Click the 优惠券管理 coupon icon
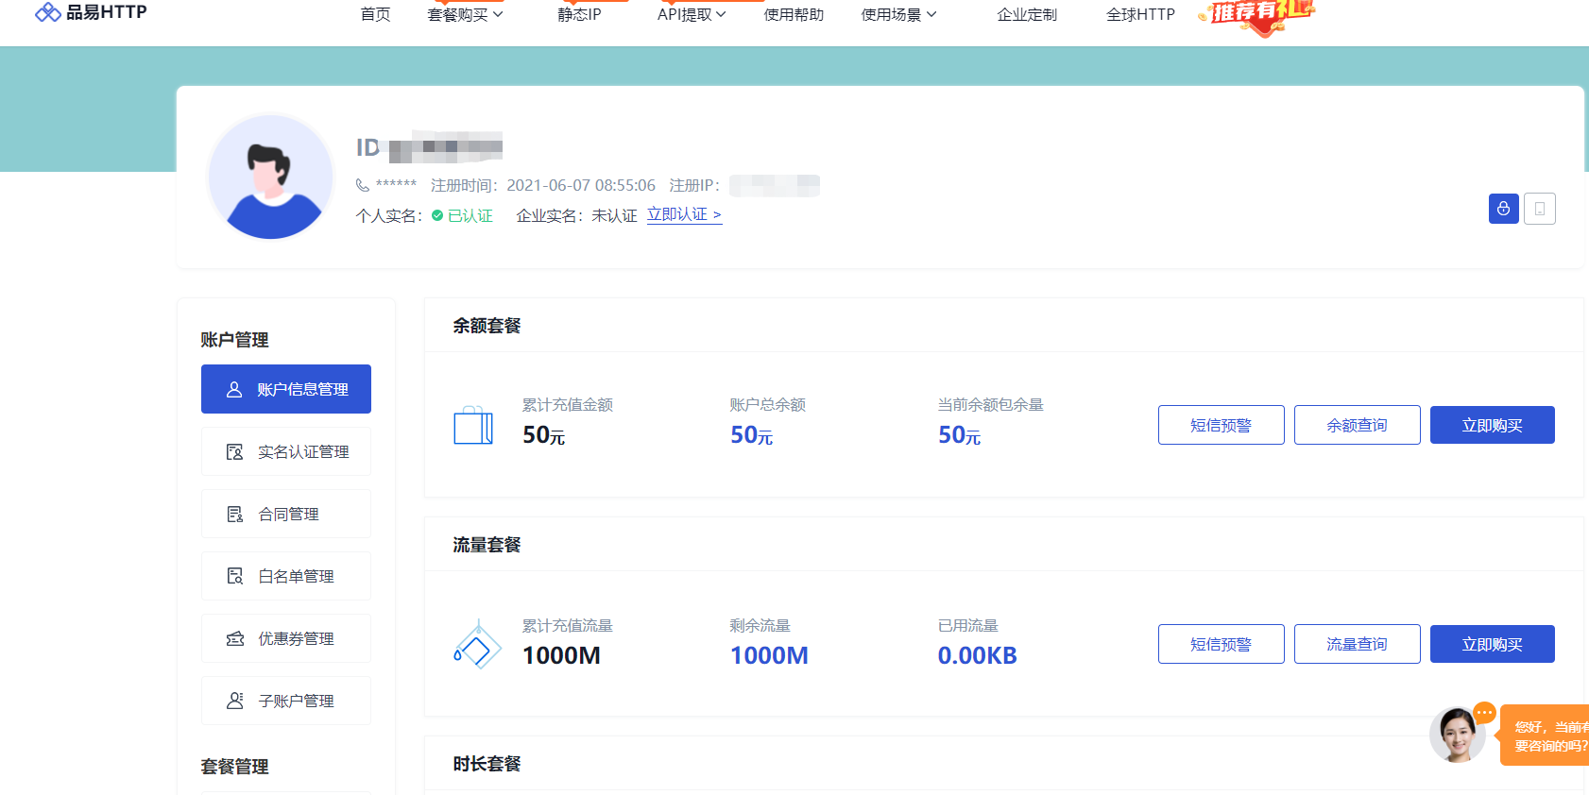Viewport: 1589px width, 795px height. pos(235,639)
